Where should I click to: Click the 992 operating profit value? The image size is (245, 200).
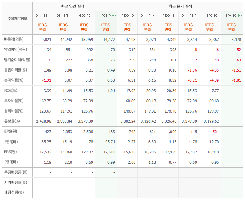click(90, 50)
